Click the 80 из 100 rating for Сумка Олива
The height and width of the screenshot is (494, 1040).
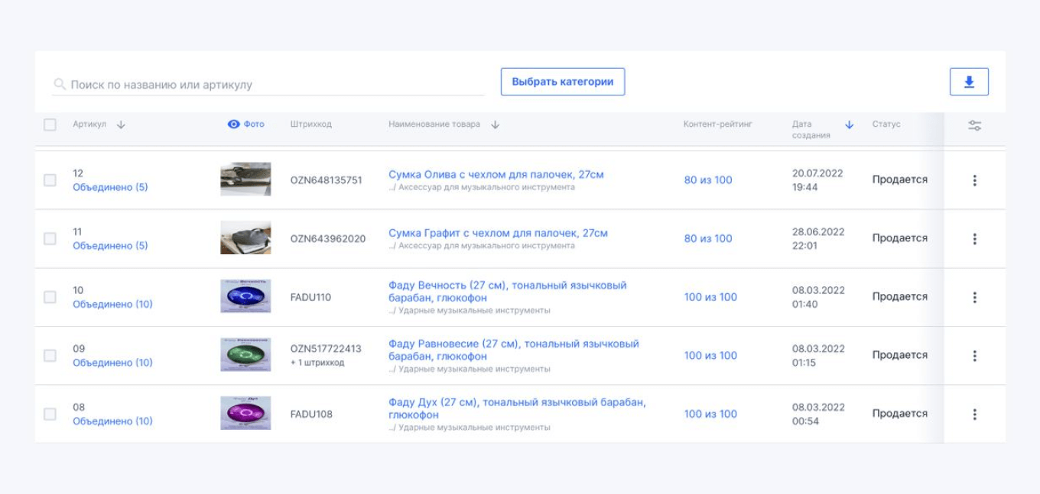point(709,179)
